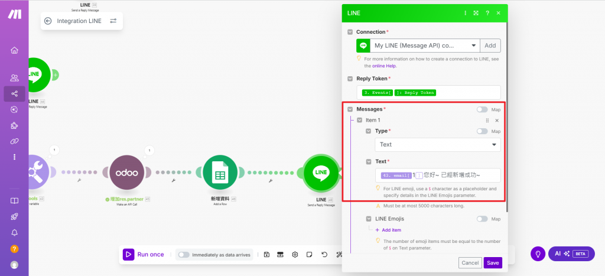The image size is (605, 276).
Task: Open the Type dropdown showing Text
Action: [438, 145]
